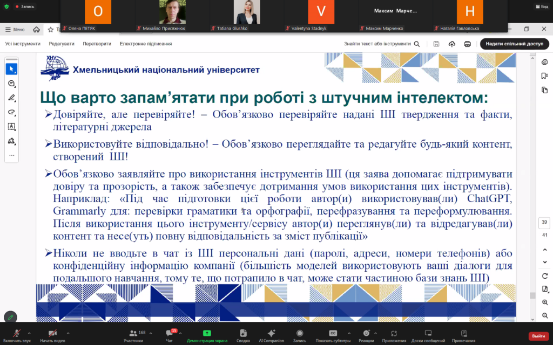Open the bookmarks panel icon on right
The image size is (553, 345).
pos(544,76)
